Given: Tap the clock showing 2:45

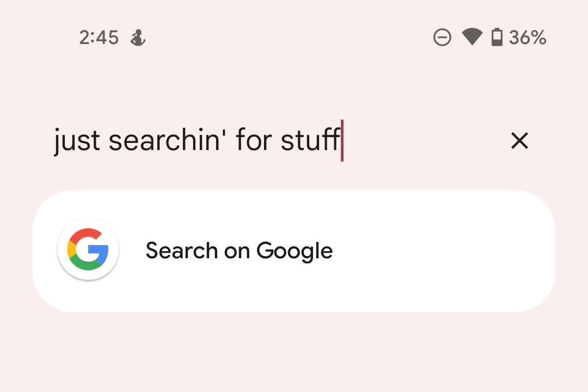Looking at the screenshot, I should 100,37.
